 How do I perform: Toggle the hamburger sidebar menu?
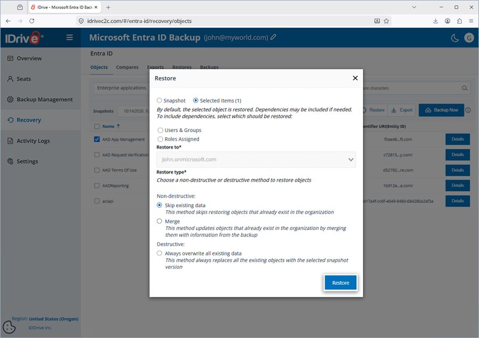coord(70,37)
